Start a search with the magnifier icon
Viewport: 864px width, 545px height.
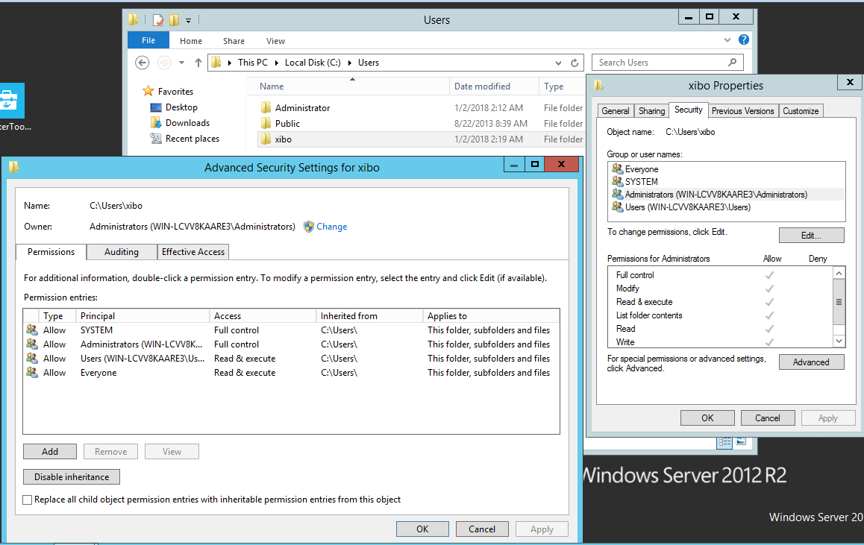(x=731, y=62)
